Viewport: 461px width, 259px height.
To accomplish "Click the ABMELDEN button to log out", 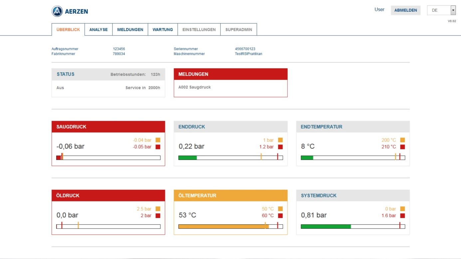I will tap(405, 10).
